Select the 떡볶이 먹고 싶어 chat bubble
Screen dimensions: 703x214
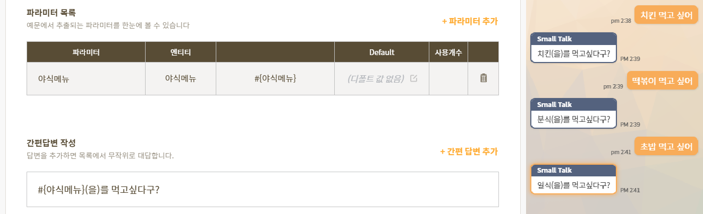pos(662,81)
